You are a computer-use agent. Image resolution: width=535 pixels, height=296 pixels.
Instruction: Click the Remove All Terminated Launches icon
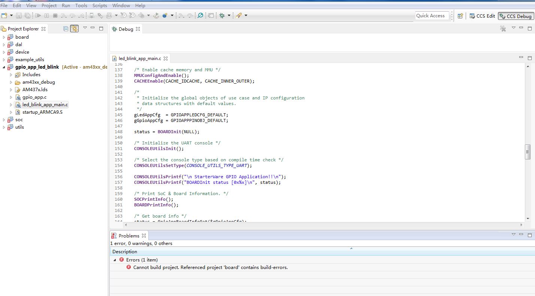[503, 29]
